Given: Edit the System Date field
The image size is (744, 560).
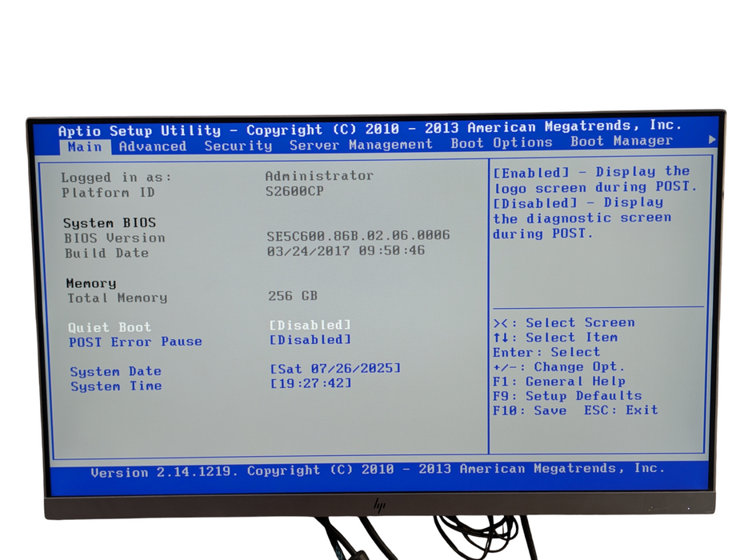Looking at the screenshot, I should 335,369.
